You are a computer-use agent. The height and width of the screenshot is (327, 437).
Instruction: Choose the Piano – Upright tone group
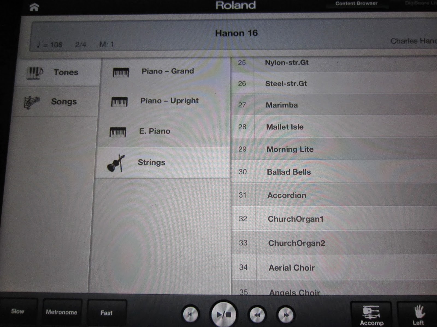(x=164, y=101)
